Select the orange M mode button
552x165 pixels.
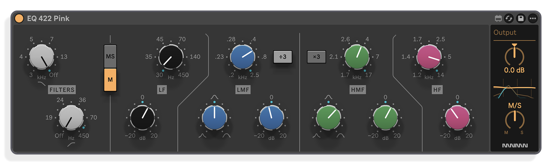pyautogui.click(x=110, y=80)
